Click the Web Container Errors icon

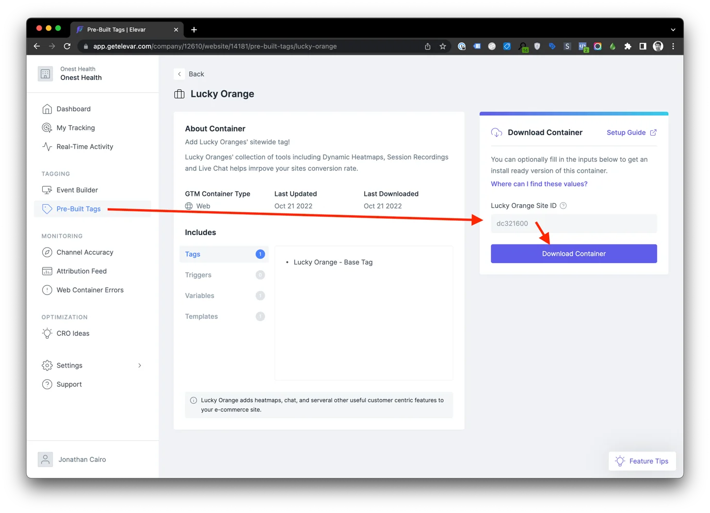[47, 290]
